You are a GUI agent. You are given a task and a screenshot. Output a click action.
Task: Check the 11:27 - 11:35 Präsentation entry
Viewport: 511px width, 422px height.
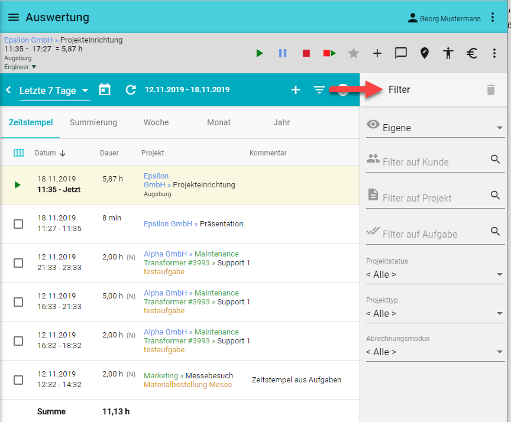click(18, 224)
